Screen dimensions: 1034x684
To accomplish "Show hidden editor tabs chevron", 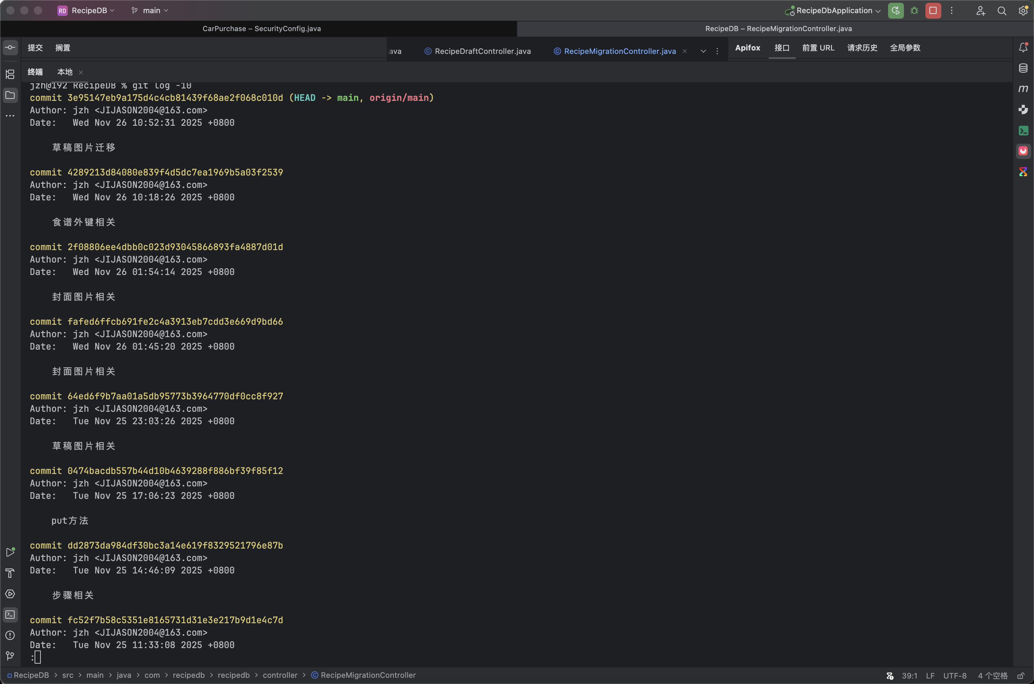I will click(x=703, y=51).
